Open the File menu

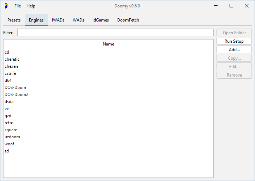18,6
